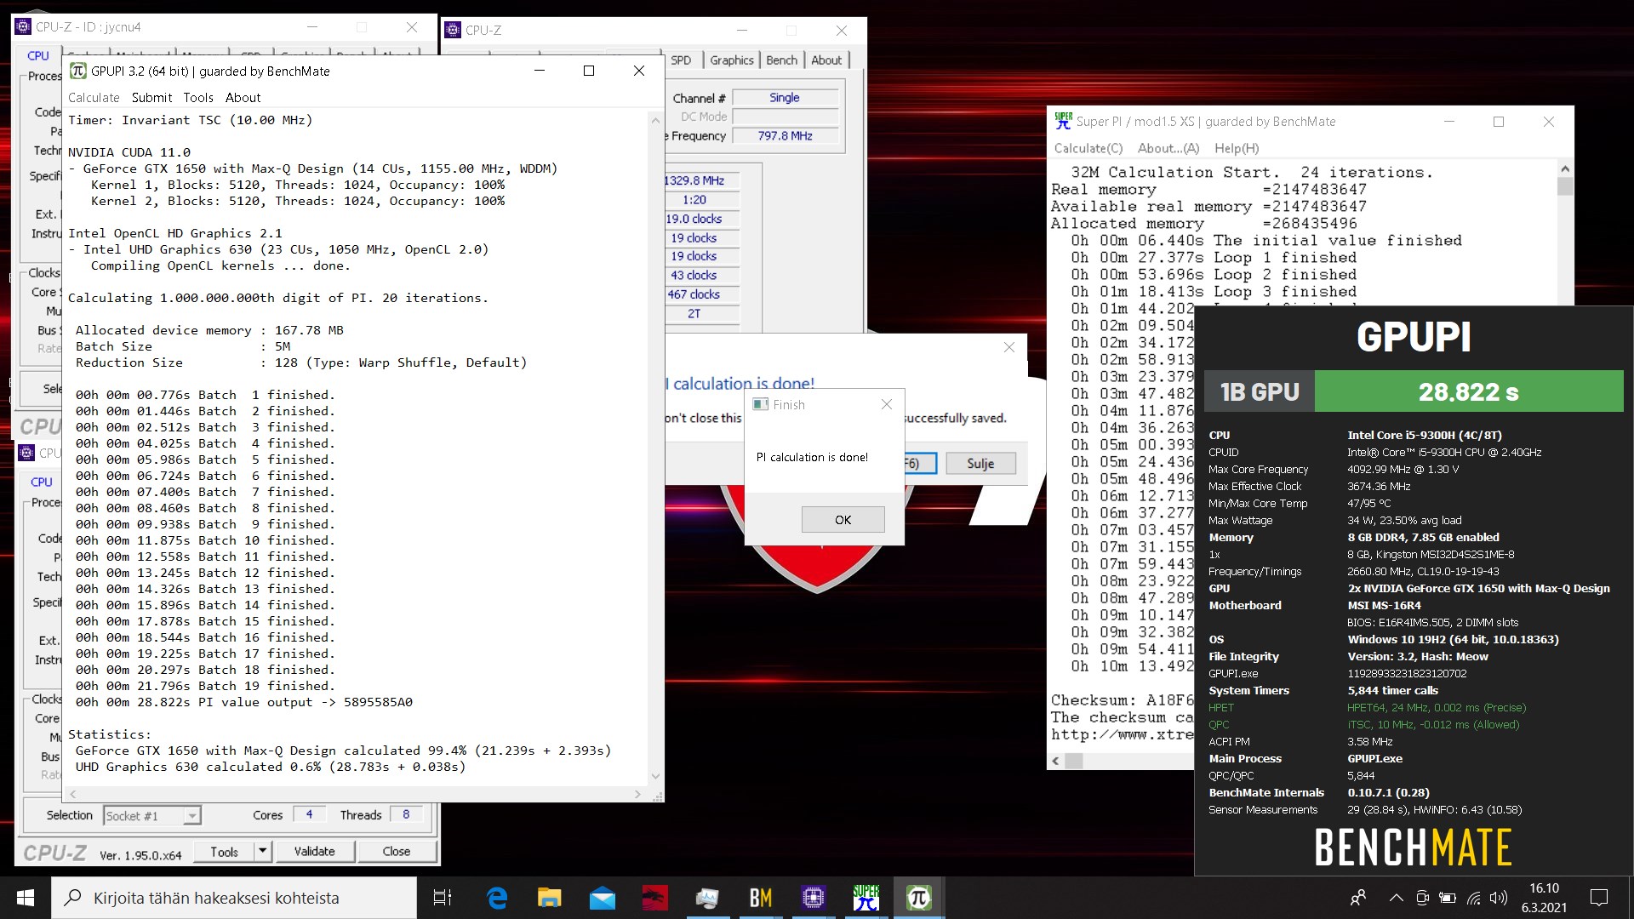
Task: Open Task View from the taskbar
Action: coord(443,898)
